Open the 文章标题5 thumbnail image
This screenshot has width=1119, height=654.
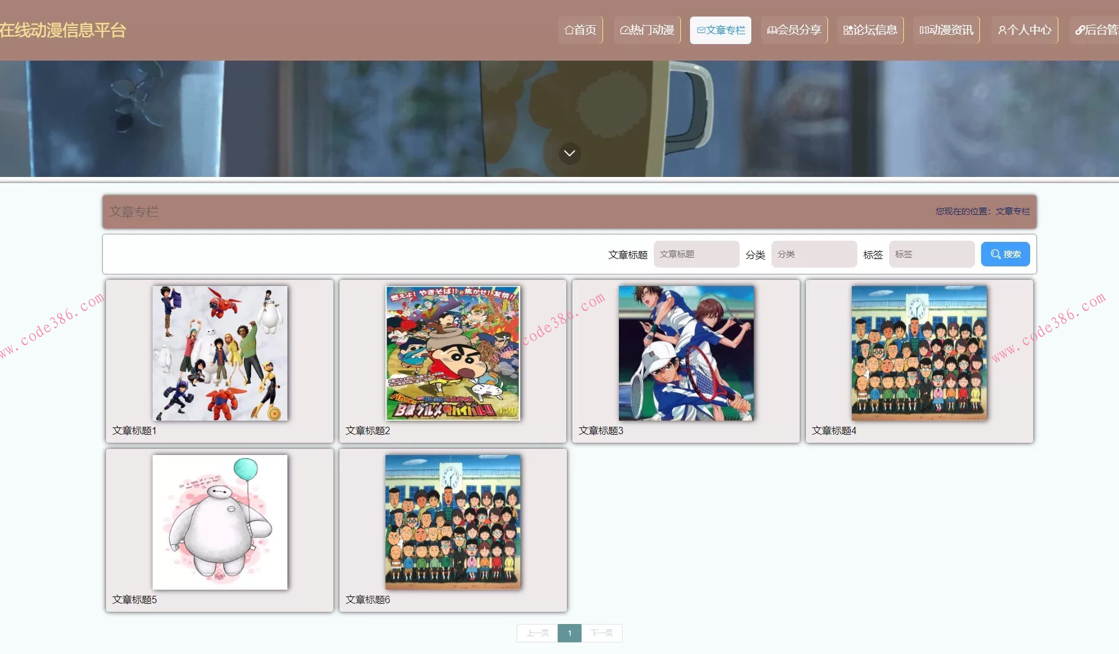(x=220, y=522)
